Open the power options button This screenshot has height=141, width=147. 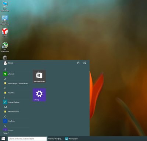(78, 63)
